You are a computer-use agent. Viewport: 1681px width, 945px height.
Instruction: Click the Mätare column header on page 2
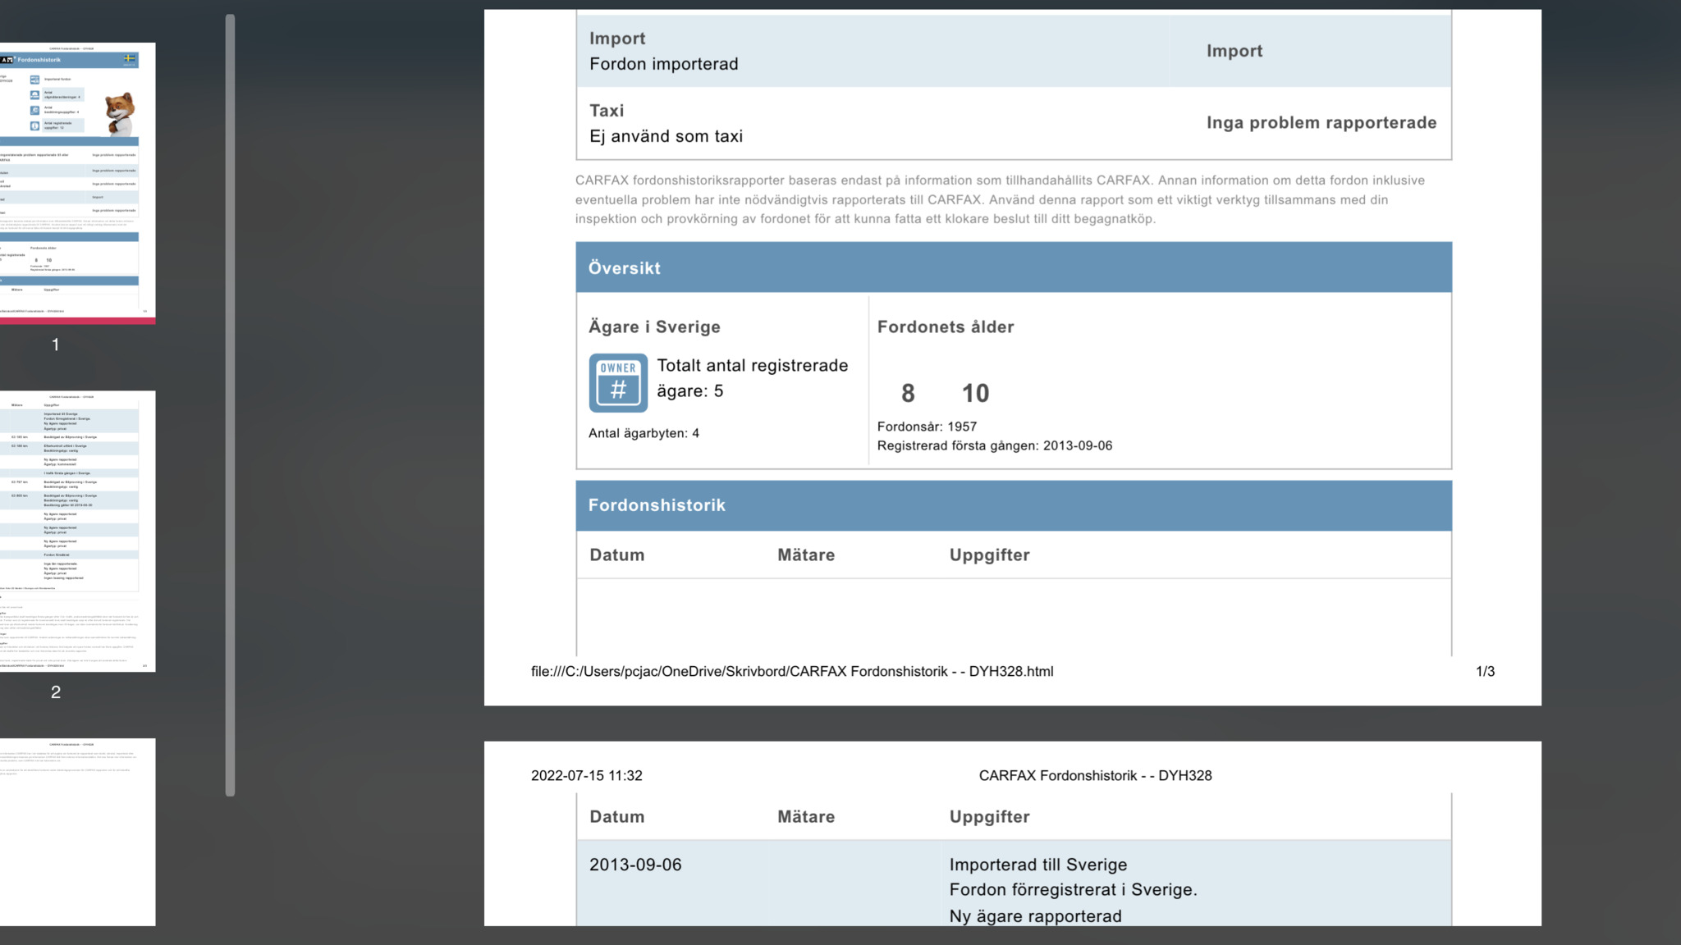pos(805,817)
